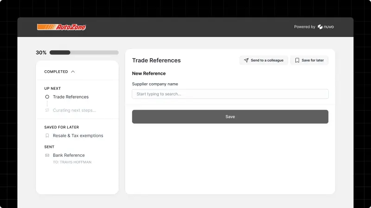371x208 pixels.
Task: Click the 'SAVED FOR LATER' section label
Action: tap(62, 127)
